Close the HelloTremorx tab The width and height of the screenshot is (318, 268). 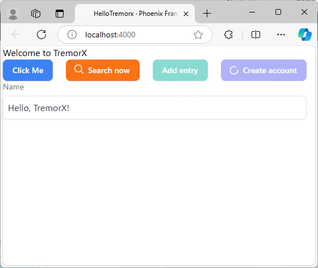tap(186, 14)
